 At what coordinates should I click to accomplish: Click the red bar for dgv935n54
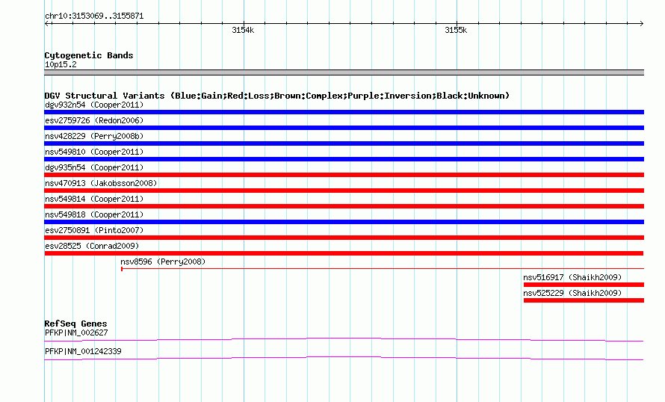tap(344, 175)
